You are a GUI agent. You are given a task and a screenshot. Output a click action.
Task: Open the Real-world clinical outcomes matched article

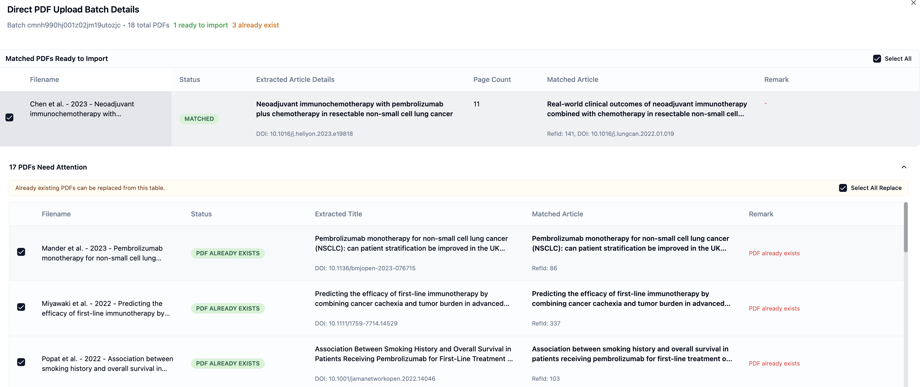[646, 109]
